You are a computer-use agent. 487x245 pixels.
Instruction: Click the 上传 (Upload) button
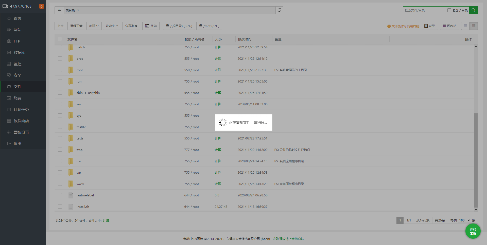(60, 26)
